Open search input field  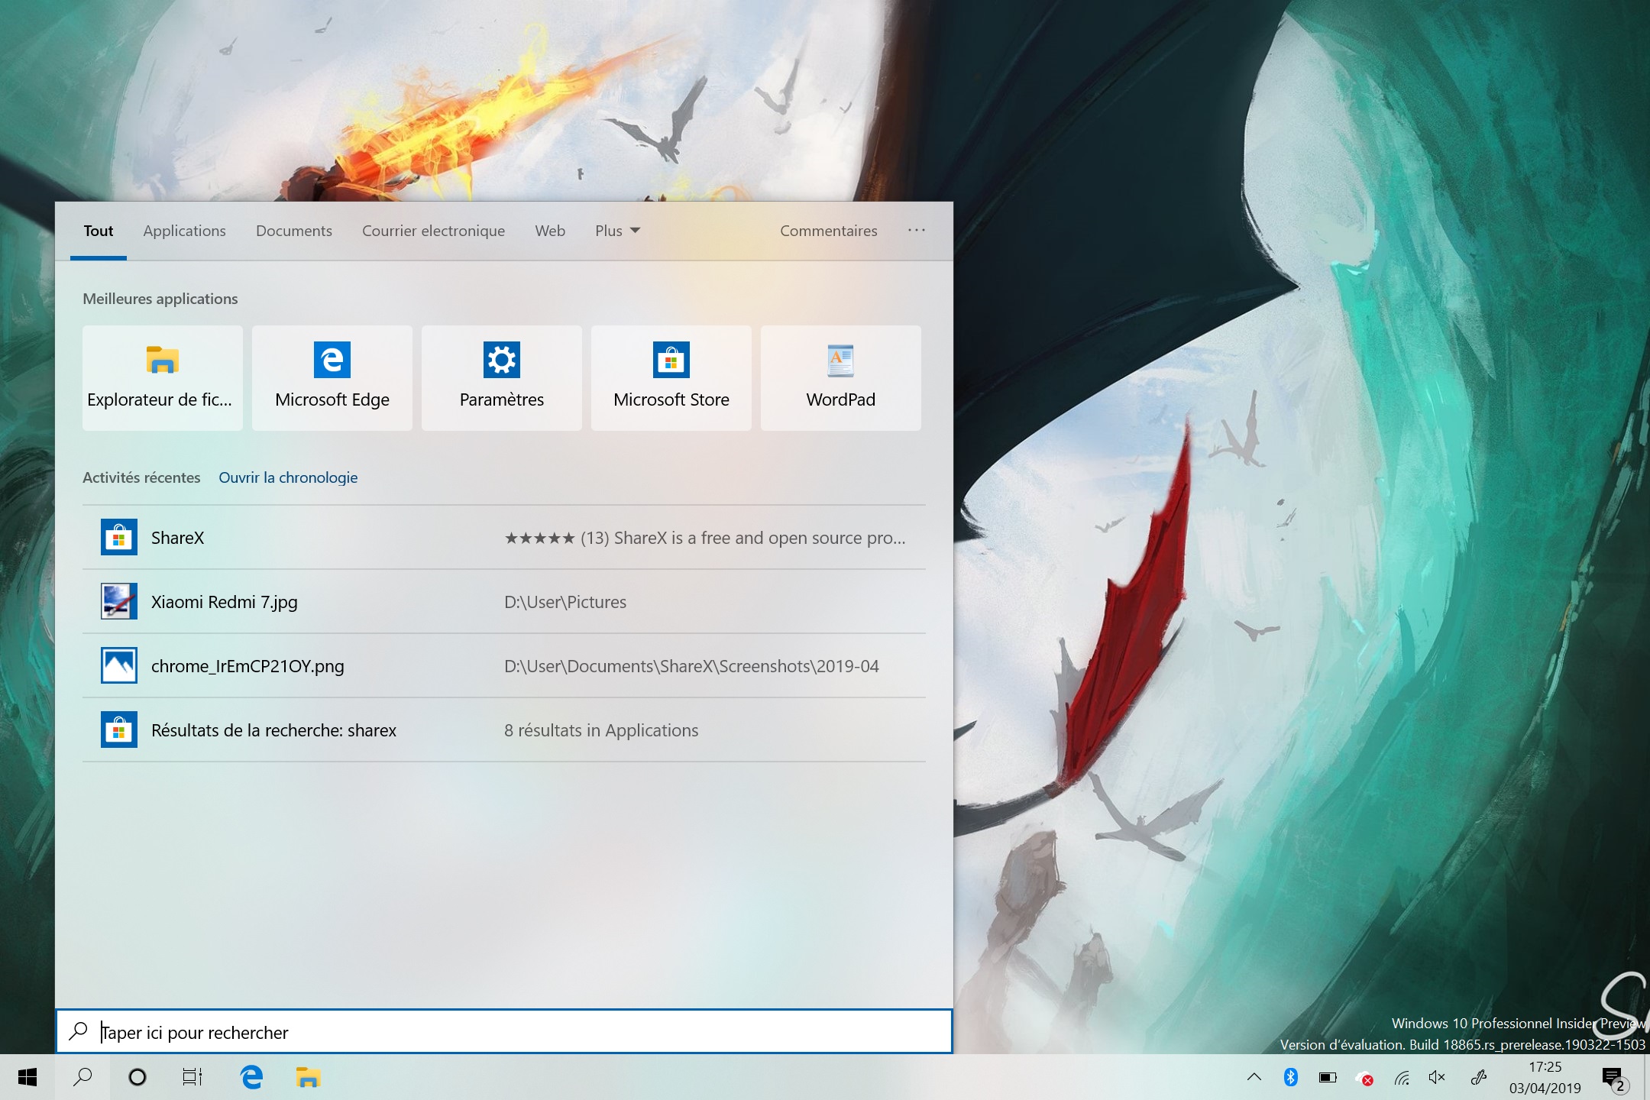pyautogui.click(x=505, y=1031)
